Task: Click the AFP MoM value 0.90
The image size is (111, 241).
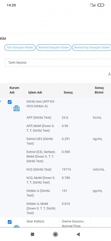Action: (65, 126)
